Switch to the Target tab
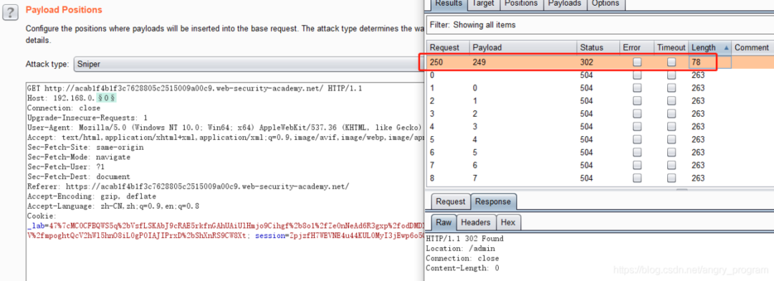This screenshot has height=281, width=774. [x=483, y=4]
